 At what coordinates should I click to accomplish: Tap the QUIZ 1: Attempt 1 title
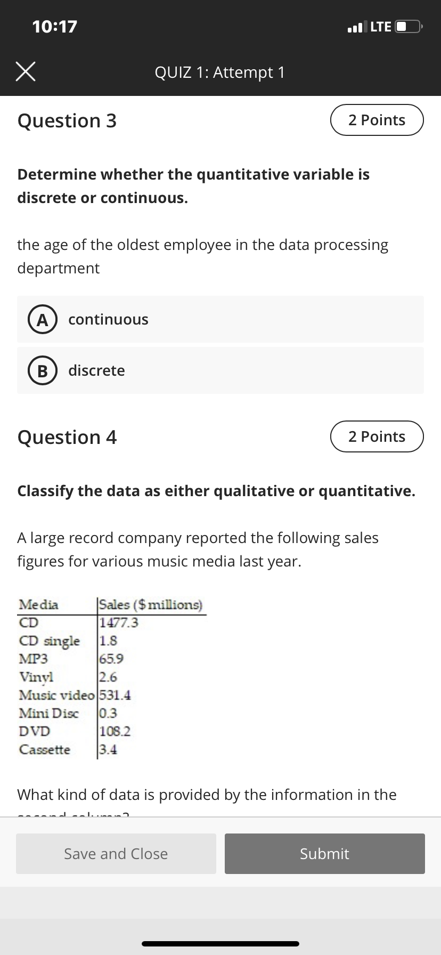(220, 72)
